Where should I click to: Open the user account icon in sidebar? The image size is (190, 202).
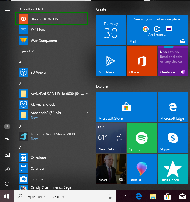pyautogui.click(x=7, y=126)
